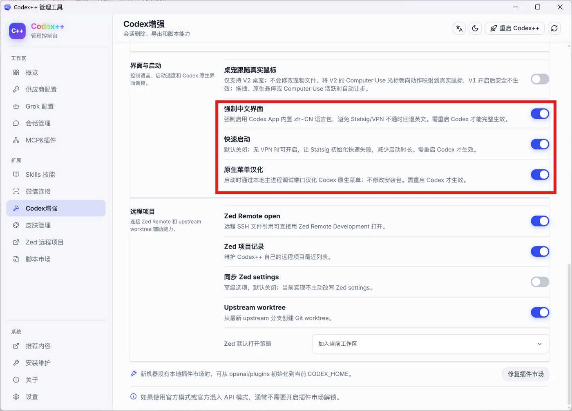The image size is (572, 411).
Task: Open the Zed 默认打开策略 dropdown
Action: pyautogui.click(x=430, y=344)
